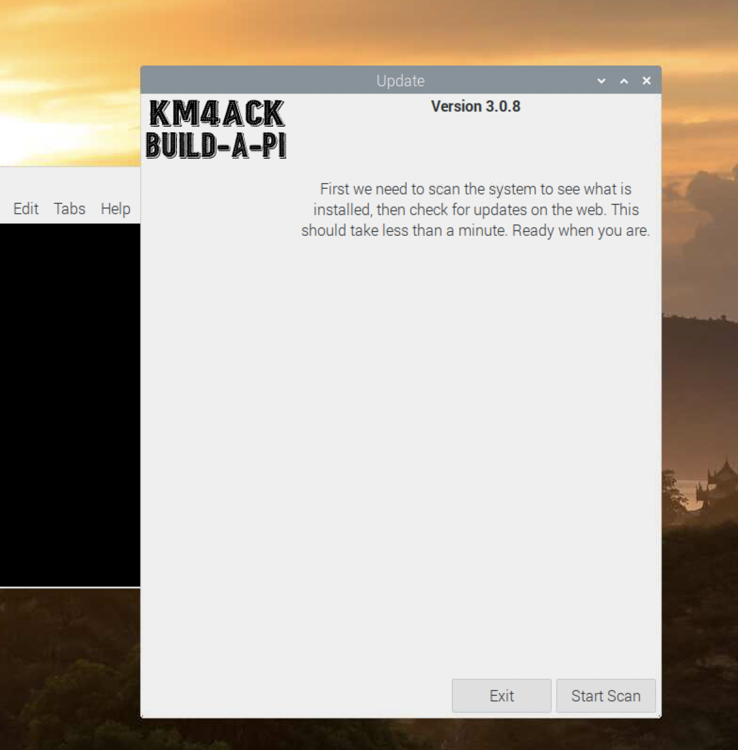Open the Edit menu

(x=25, y=209)
